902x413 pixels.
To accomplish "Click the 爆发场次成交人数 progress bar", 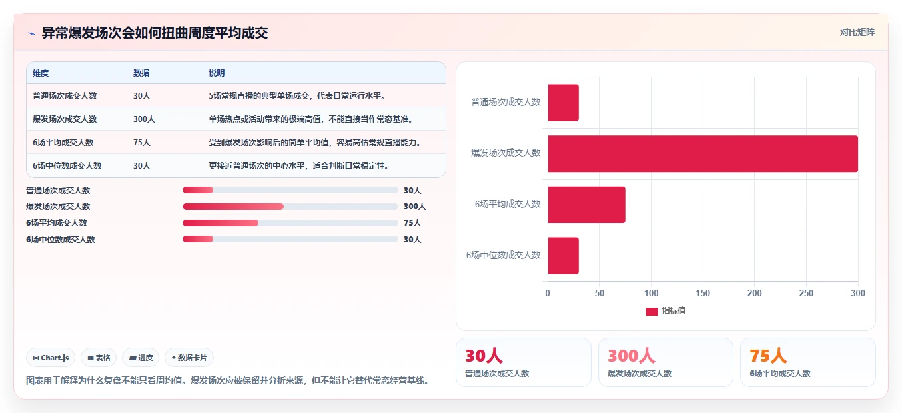I will 290,206.
